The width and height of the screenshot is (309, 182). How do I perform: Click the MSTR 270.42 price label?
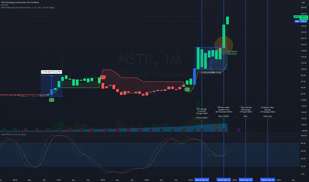click(x=301, y=17)
